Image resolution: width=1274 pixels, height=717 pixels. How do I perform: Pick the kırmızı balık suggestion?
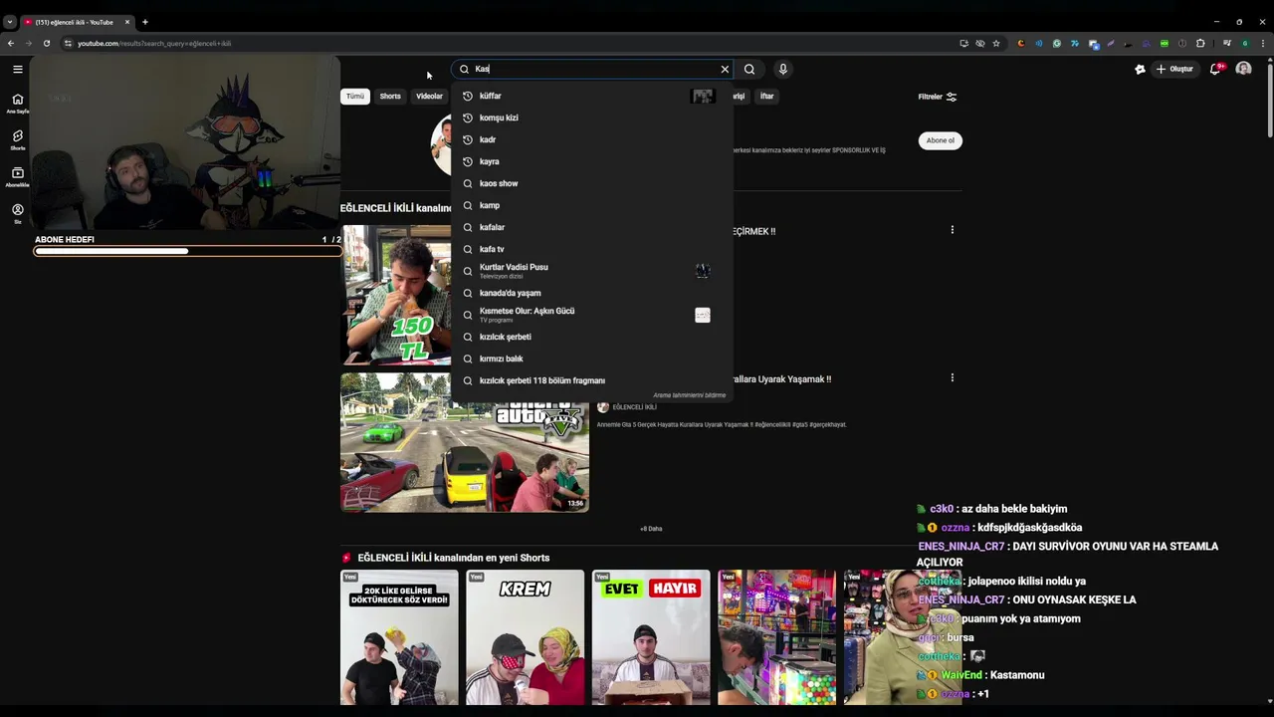click(x=592, y=358)
